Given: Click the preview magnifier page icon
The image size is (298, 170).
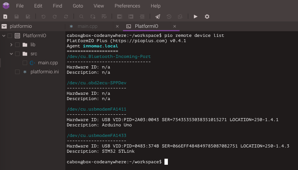Looking at the screenshot, I should pos(180,17).
